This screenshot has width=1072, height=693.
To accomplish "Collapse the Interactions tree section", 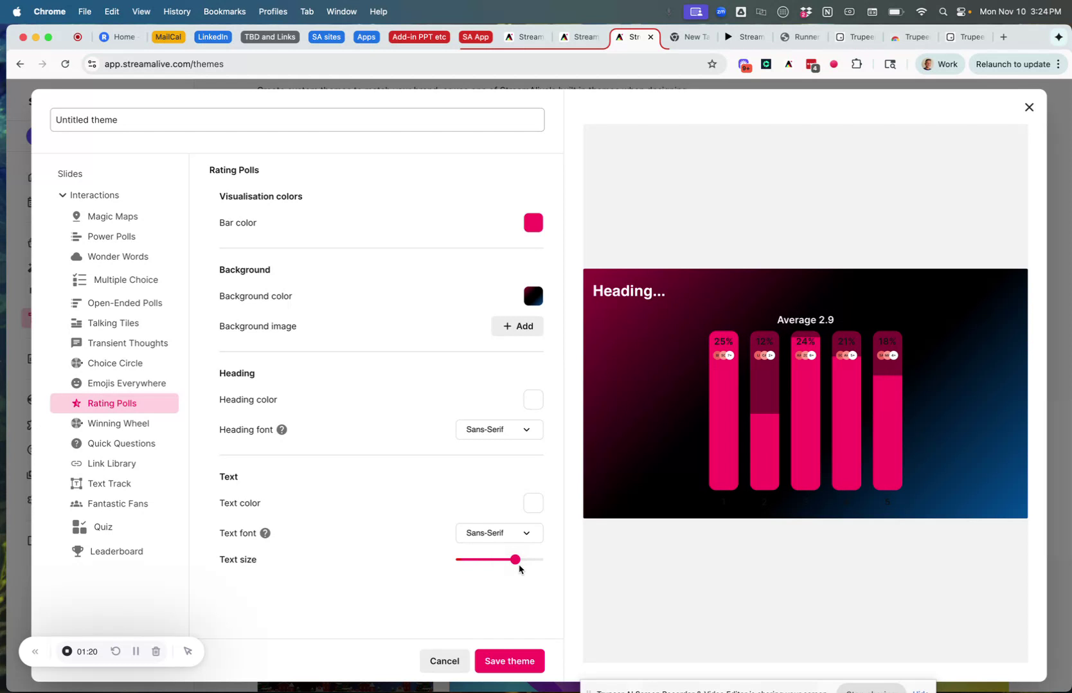I will pyautogui.click(x=63, y=195).
